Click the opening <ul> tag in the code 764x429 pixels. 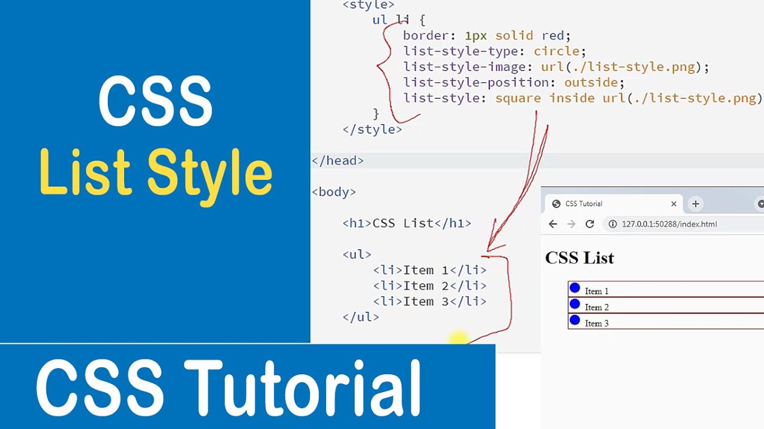(x=357, y=254)
